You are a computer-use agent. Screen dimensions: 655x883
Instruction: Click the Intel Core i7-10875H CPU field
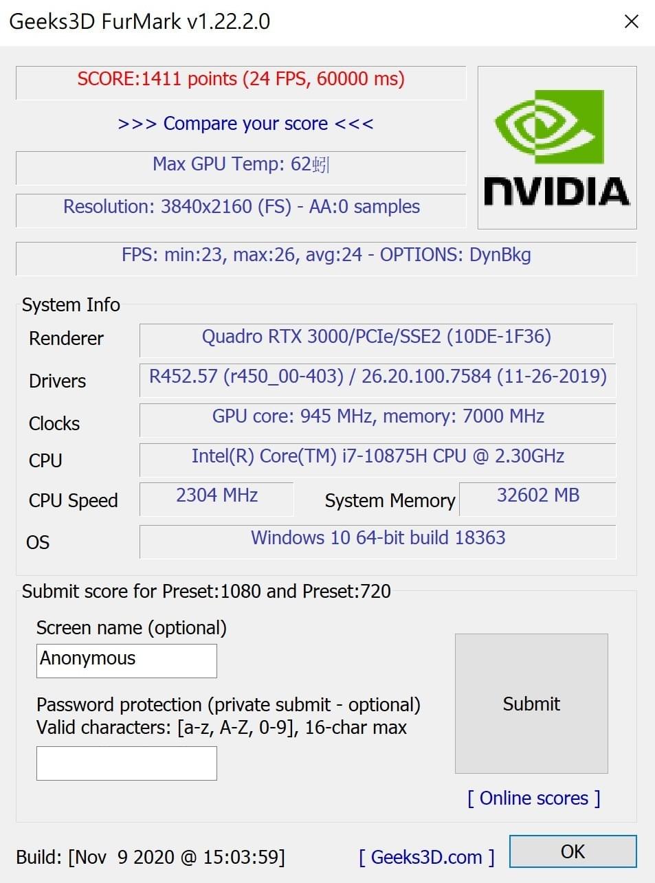(377, 460)
